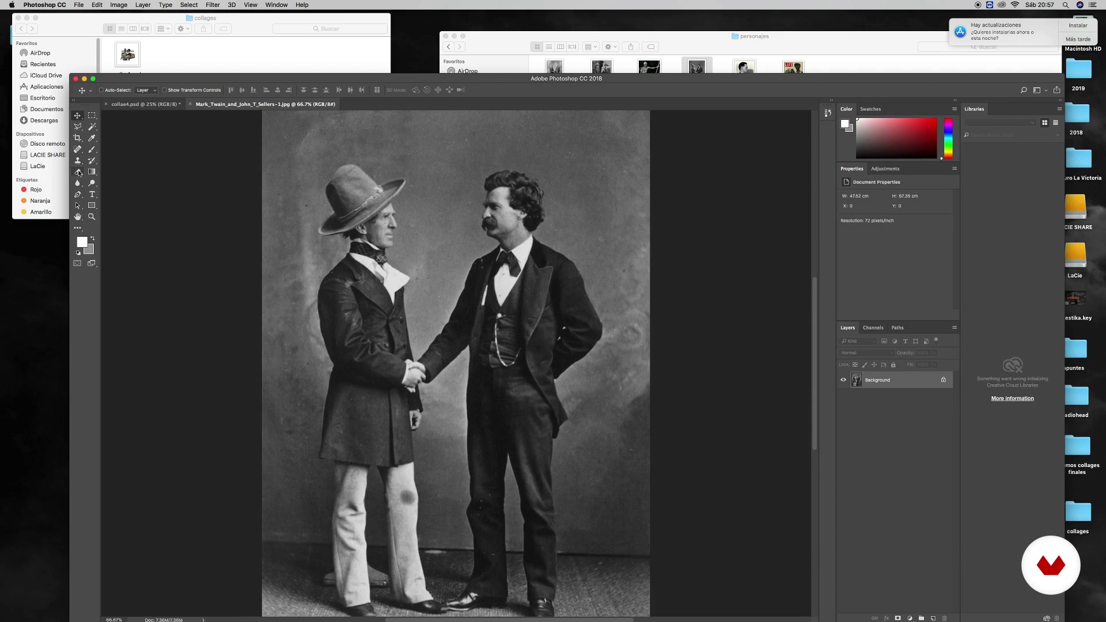Image resolution: width=1106 pixels, height=622 pixels.
Task: Select the Healing Brush tool
Action: tap(77, 149)
